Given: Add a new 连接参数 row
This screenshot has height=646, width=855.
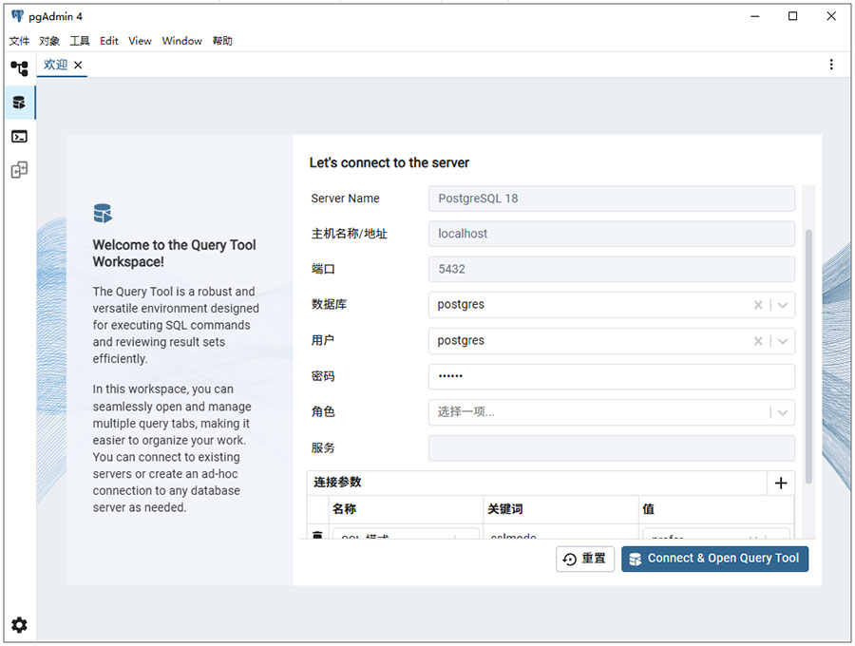Looking at the screenshot, I should click(781, 483).
